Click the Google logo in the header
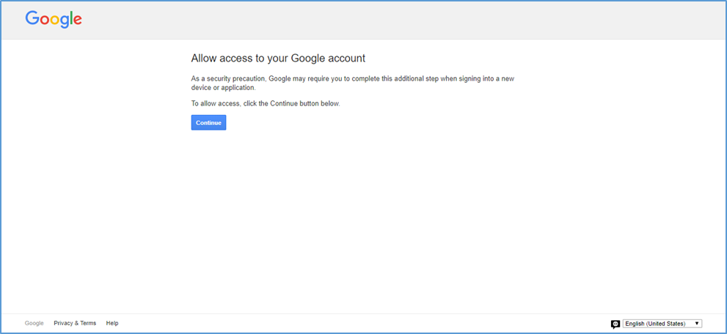Viewport: 727px width, 334px height. [54, 20]
